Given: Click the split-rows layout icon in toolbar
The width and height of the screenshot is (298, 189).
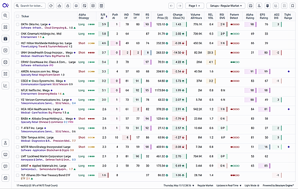Looking at the screenshot, I should pos(93,6).
